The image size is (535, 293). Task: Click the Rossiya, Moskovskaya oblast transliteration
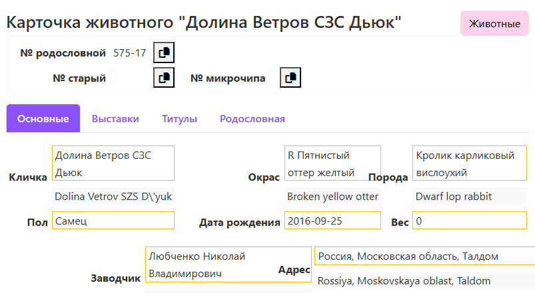pos(424,281)
